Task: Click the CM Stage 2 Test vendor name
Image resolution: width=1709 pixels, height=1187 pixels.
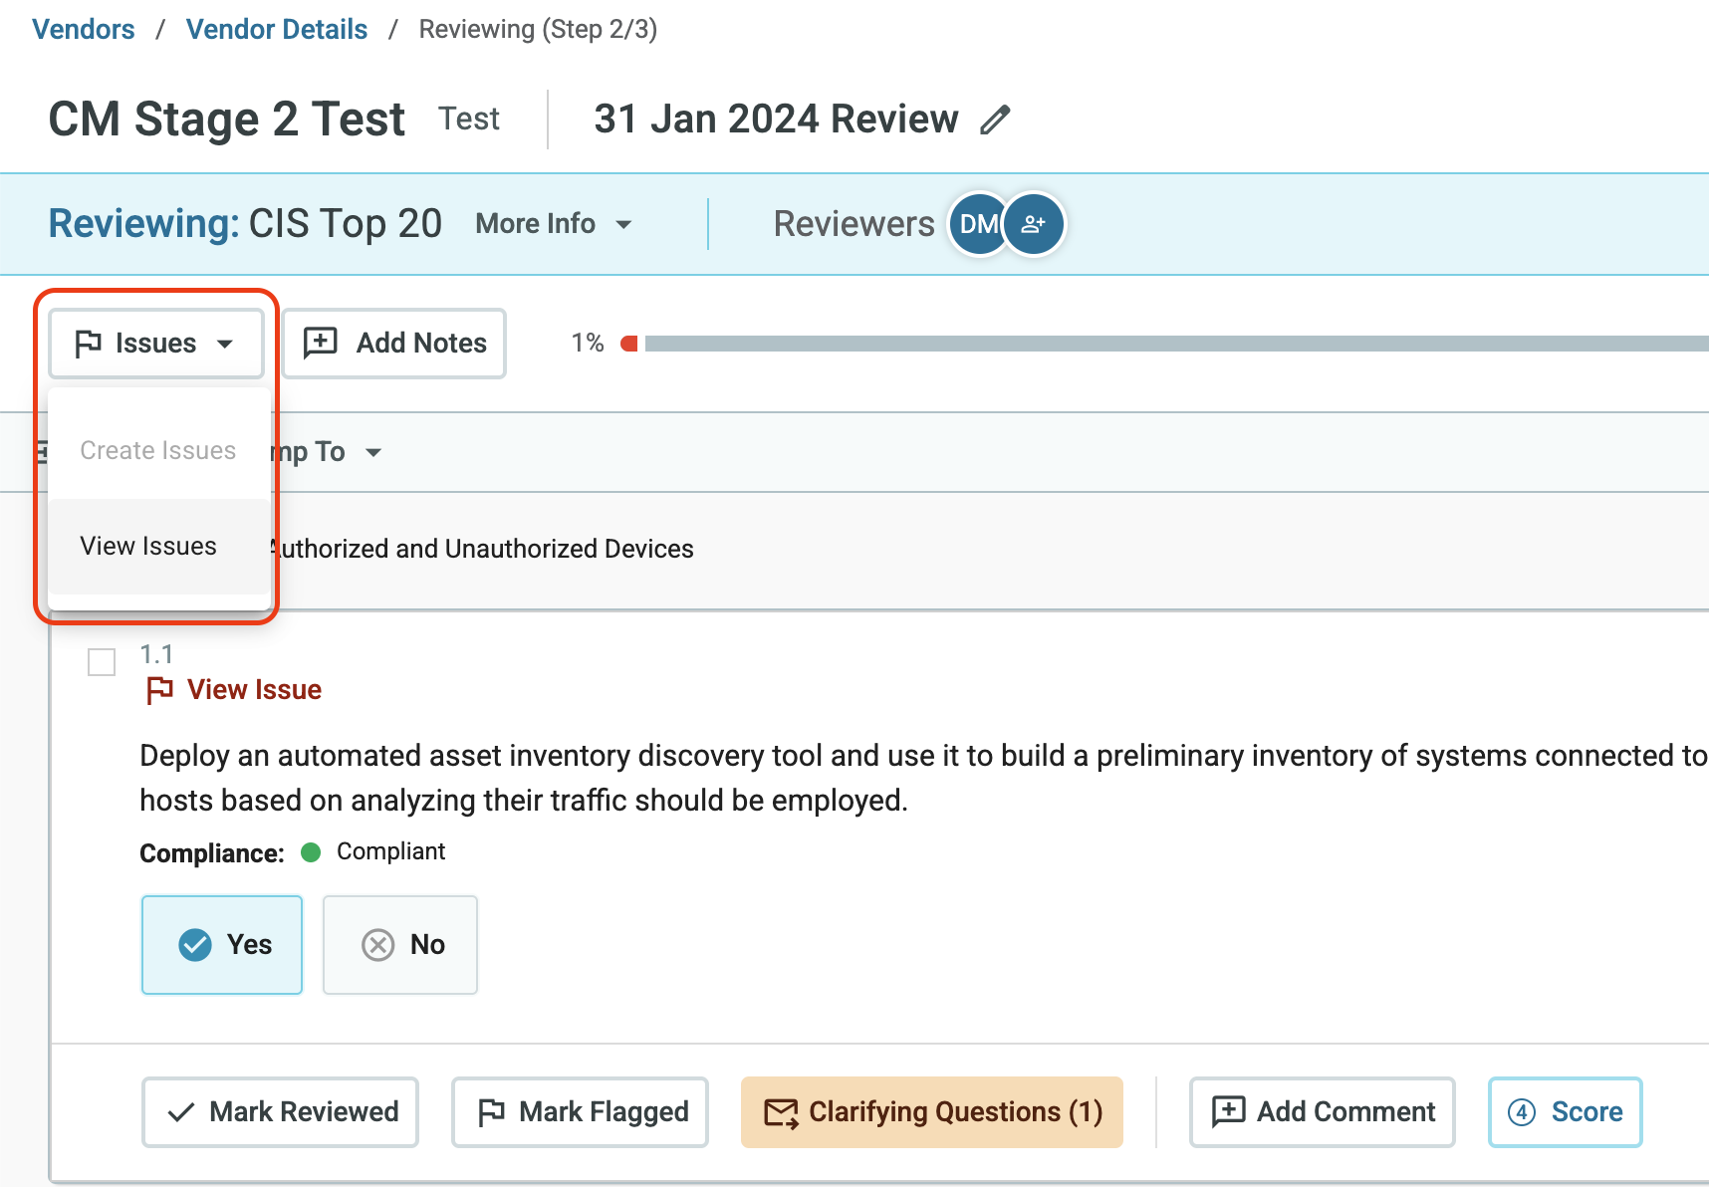Action: [x=227, y=119]
